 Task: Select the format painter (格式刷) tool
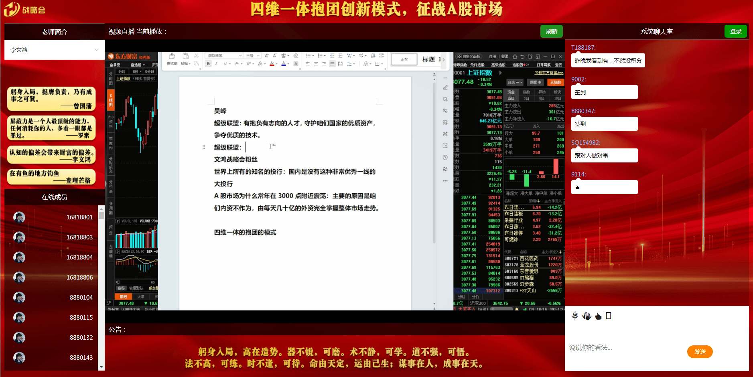pos(172,56)
